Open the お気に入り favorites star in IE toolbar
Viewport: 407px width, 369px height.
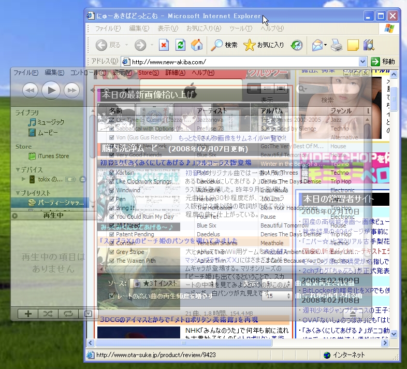click(264, 45)
